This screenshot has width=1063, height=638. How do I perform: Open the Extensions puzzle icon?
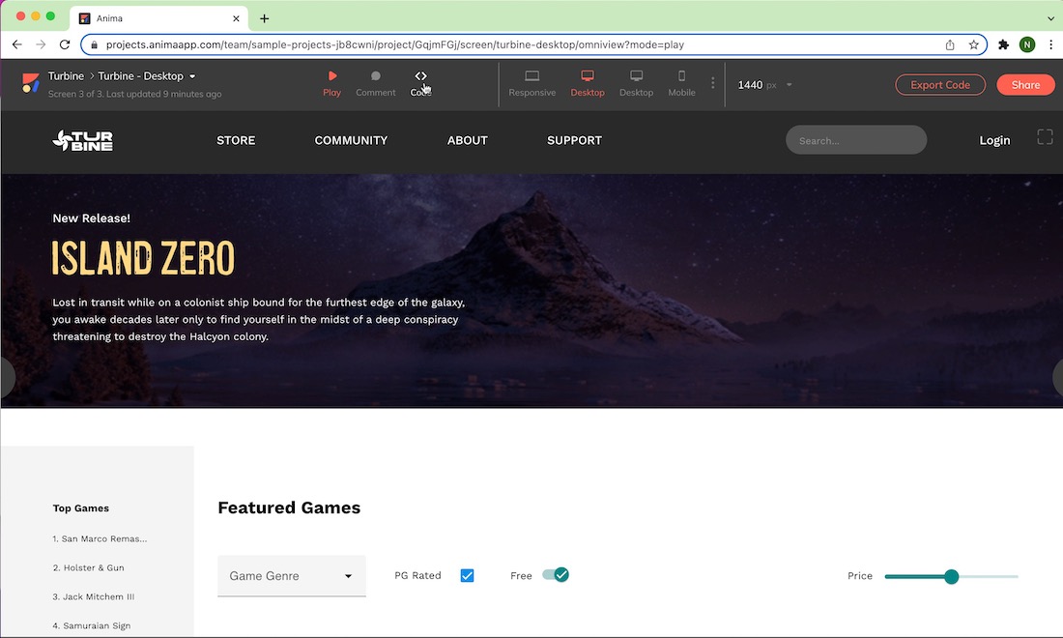(x=1003, y=44)
